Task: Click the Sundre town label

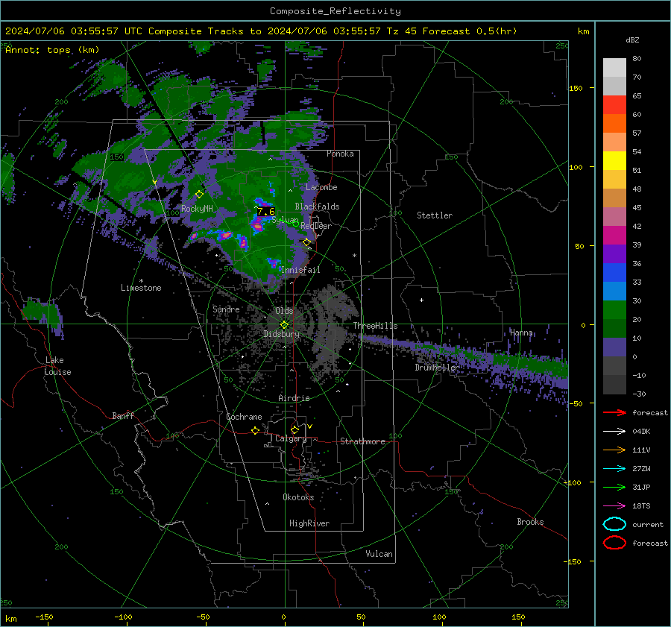Action: (x=226, y=309)
